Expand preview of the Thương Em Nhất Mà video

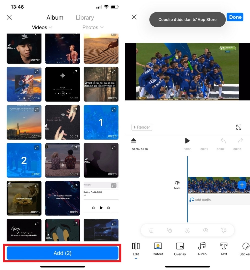click(114, 185)
